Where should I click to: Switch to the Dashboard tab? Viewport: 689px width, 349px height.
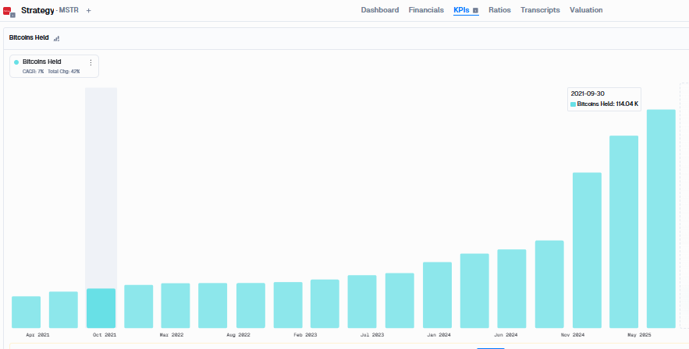380,10
